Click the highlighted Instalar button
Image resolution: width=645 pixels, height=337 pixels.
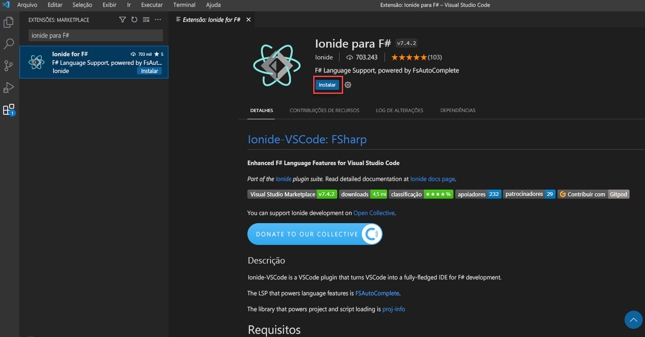pyautogui.click(x=327, y=85)
